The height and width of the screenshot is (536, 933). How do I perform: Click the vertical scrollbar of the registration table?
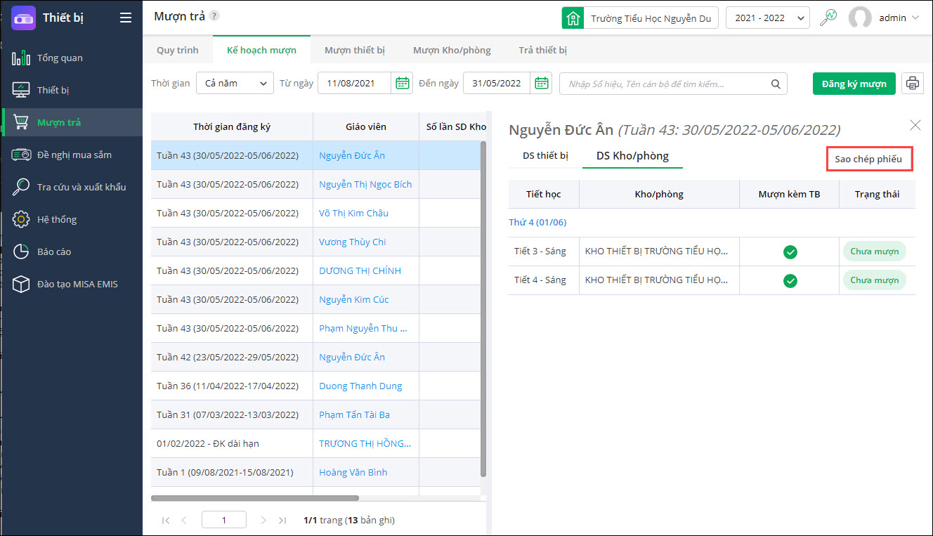tap(483, 309)
